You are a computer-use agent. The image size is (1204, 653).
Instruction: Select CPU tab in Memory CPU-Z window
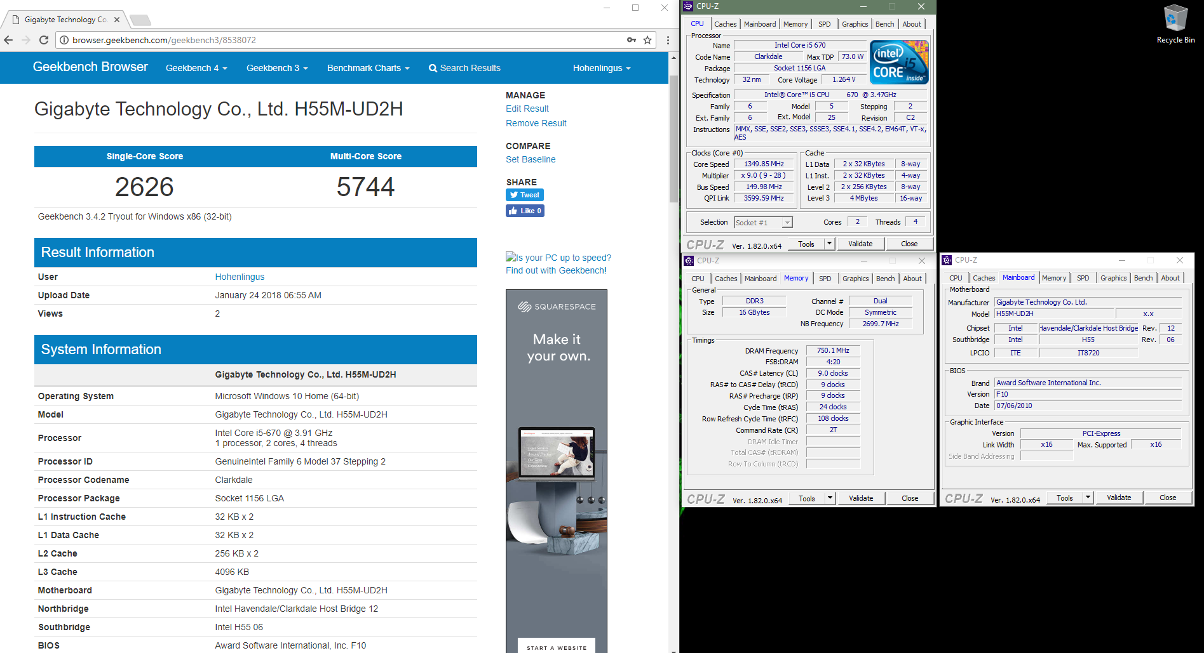click(x=698, y=279)
